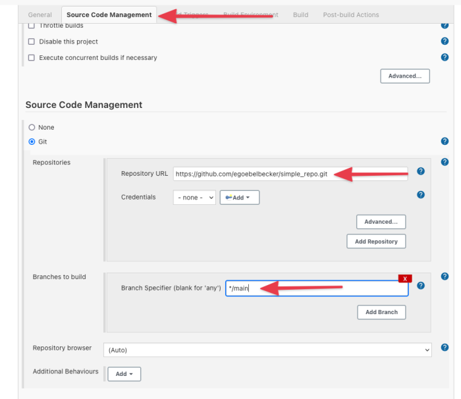Image resolution: width=461 pixels, height=399 pixels.
Task: Click the Advanced button below concurrent builds
Action: point(405,76)
